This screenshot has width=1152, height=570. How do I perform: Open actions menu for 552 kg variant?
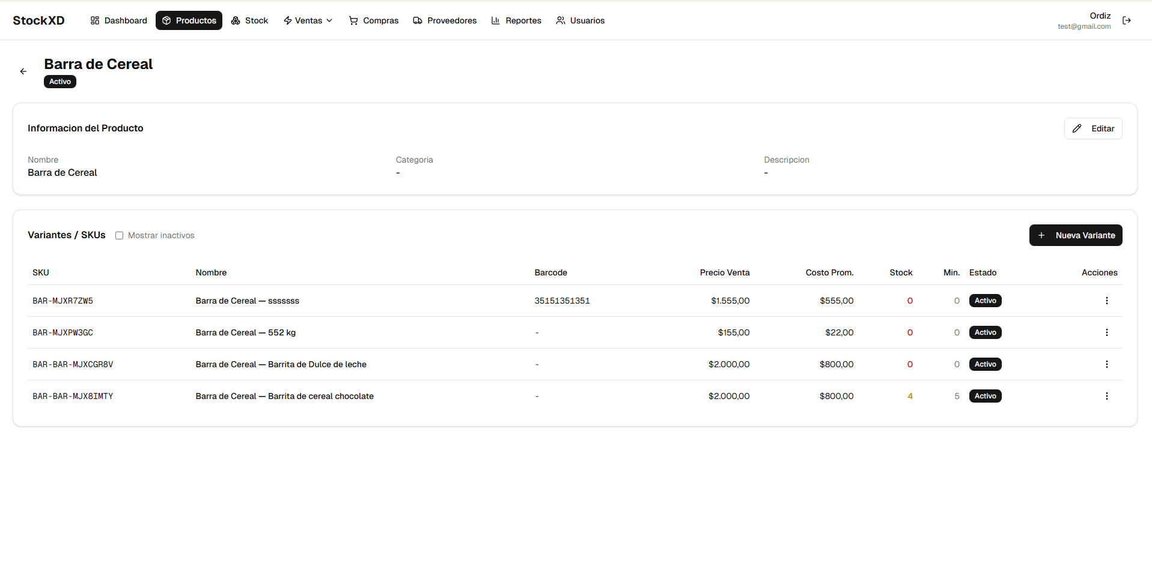coord(1106,332)
